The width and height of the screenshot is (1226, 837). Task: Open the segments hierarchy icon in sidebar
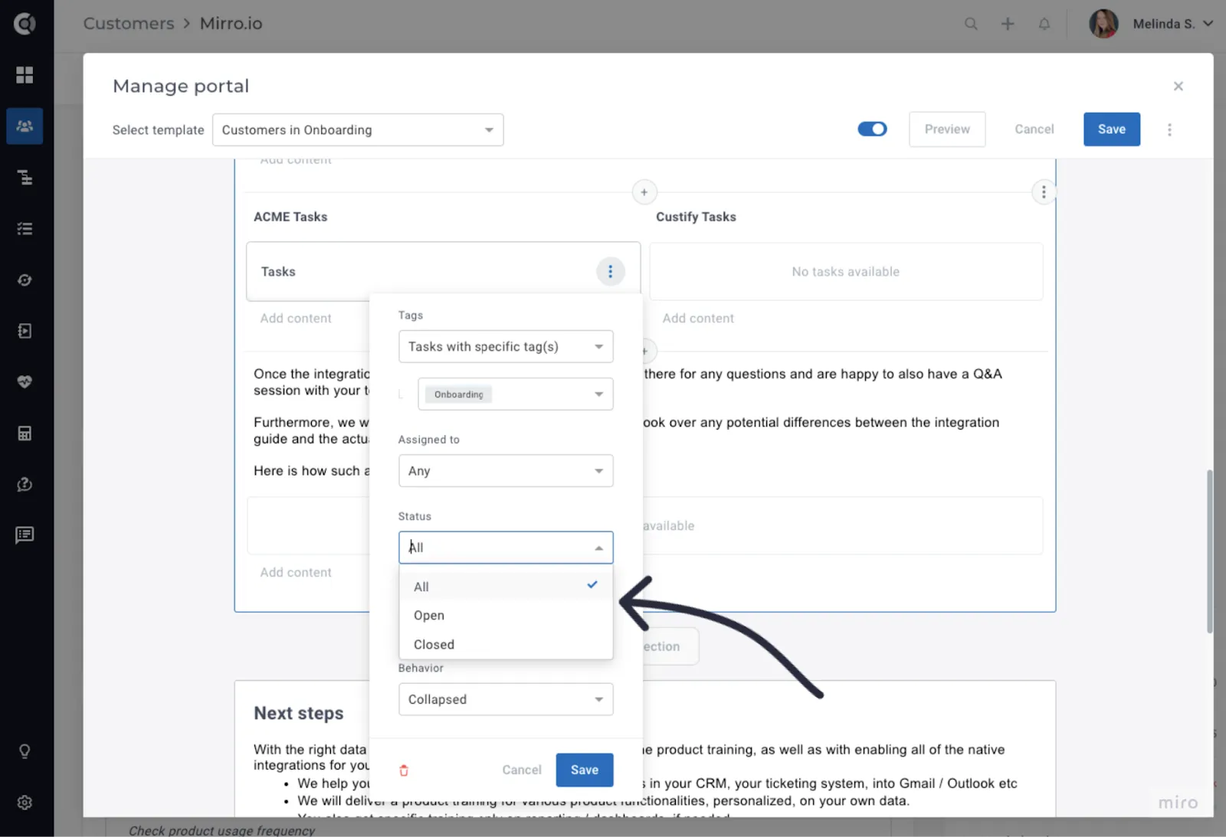coord(25,178)
